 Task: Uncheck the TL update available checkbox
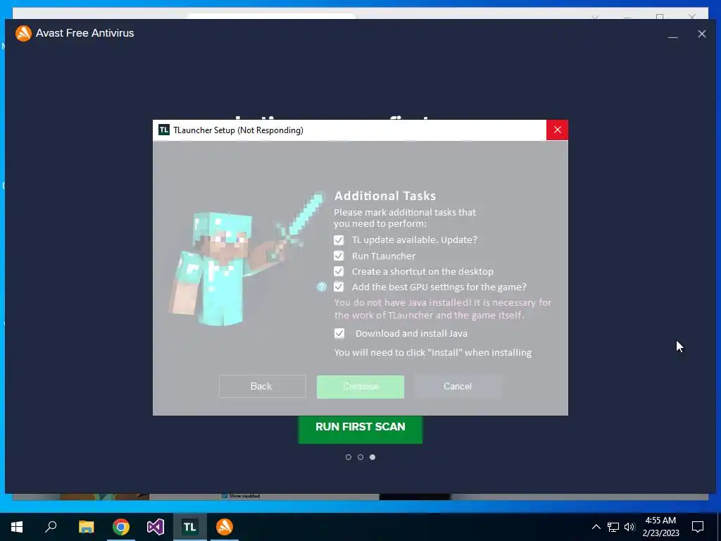[x=339, y=240]
